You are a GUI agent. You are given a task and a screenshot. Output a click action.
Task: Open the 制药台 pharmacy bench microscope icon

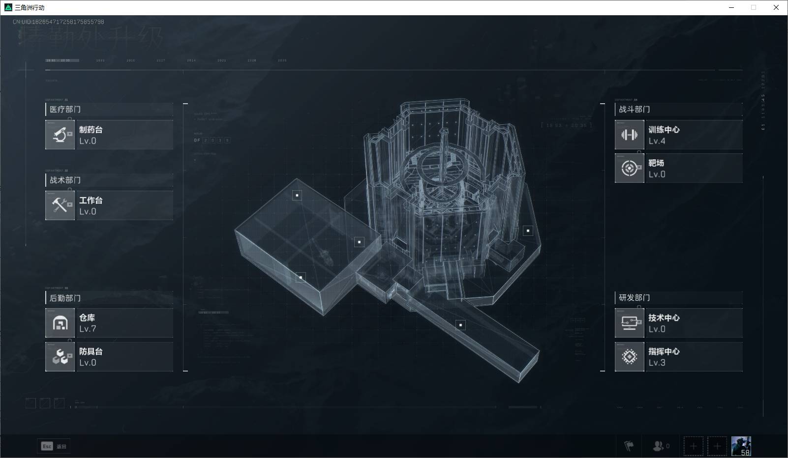click(60, 135)
